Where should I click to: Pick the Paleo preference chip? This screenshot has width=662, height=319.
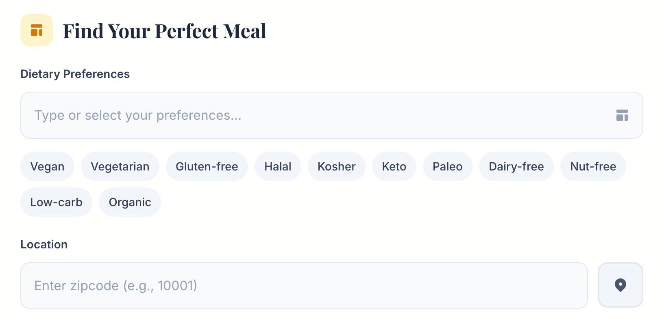[447, 166]
